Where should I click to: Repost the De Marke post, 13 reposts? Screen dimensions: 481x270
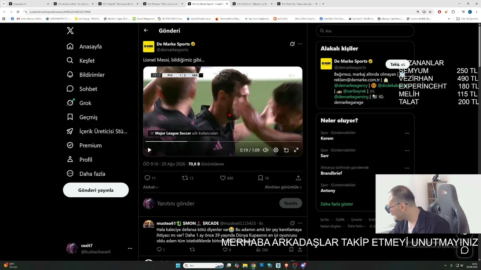(x=188, y=178)
